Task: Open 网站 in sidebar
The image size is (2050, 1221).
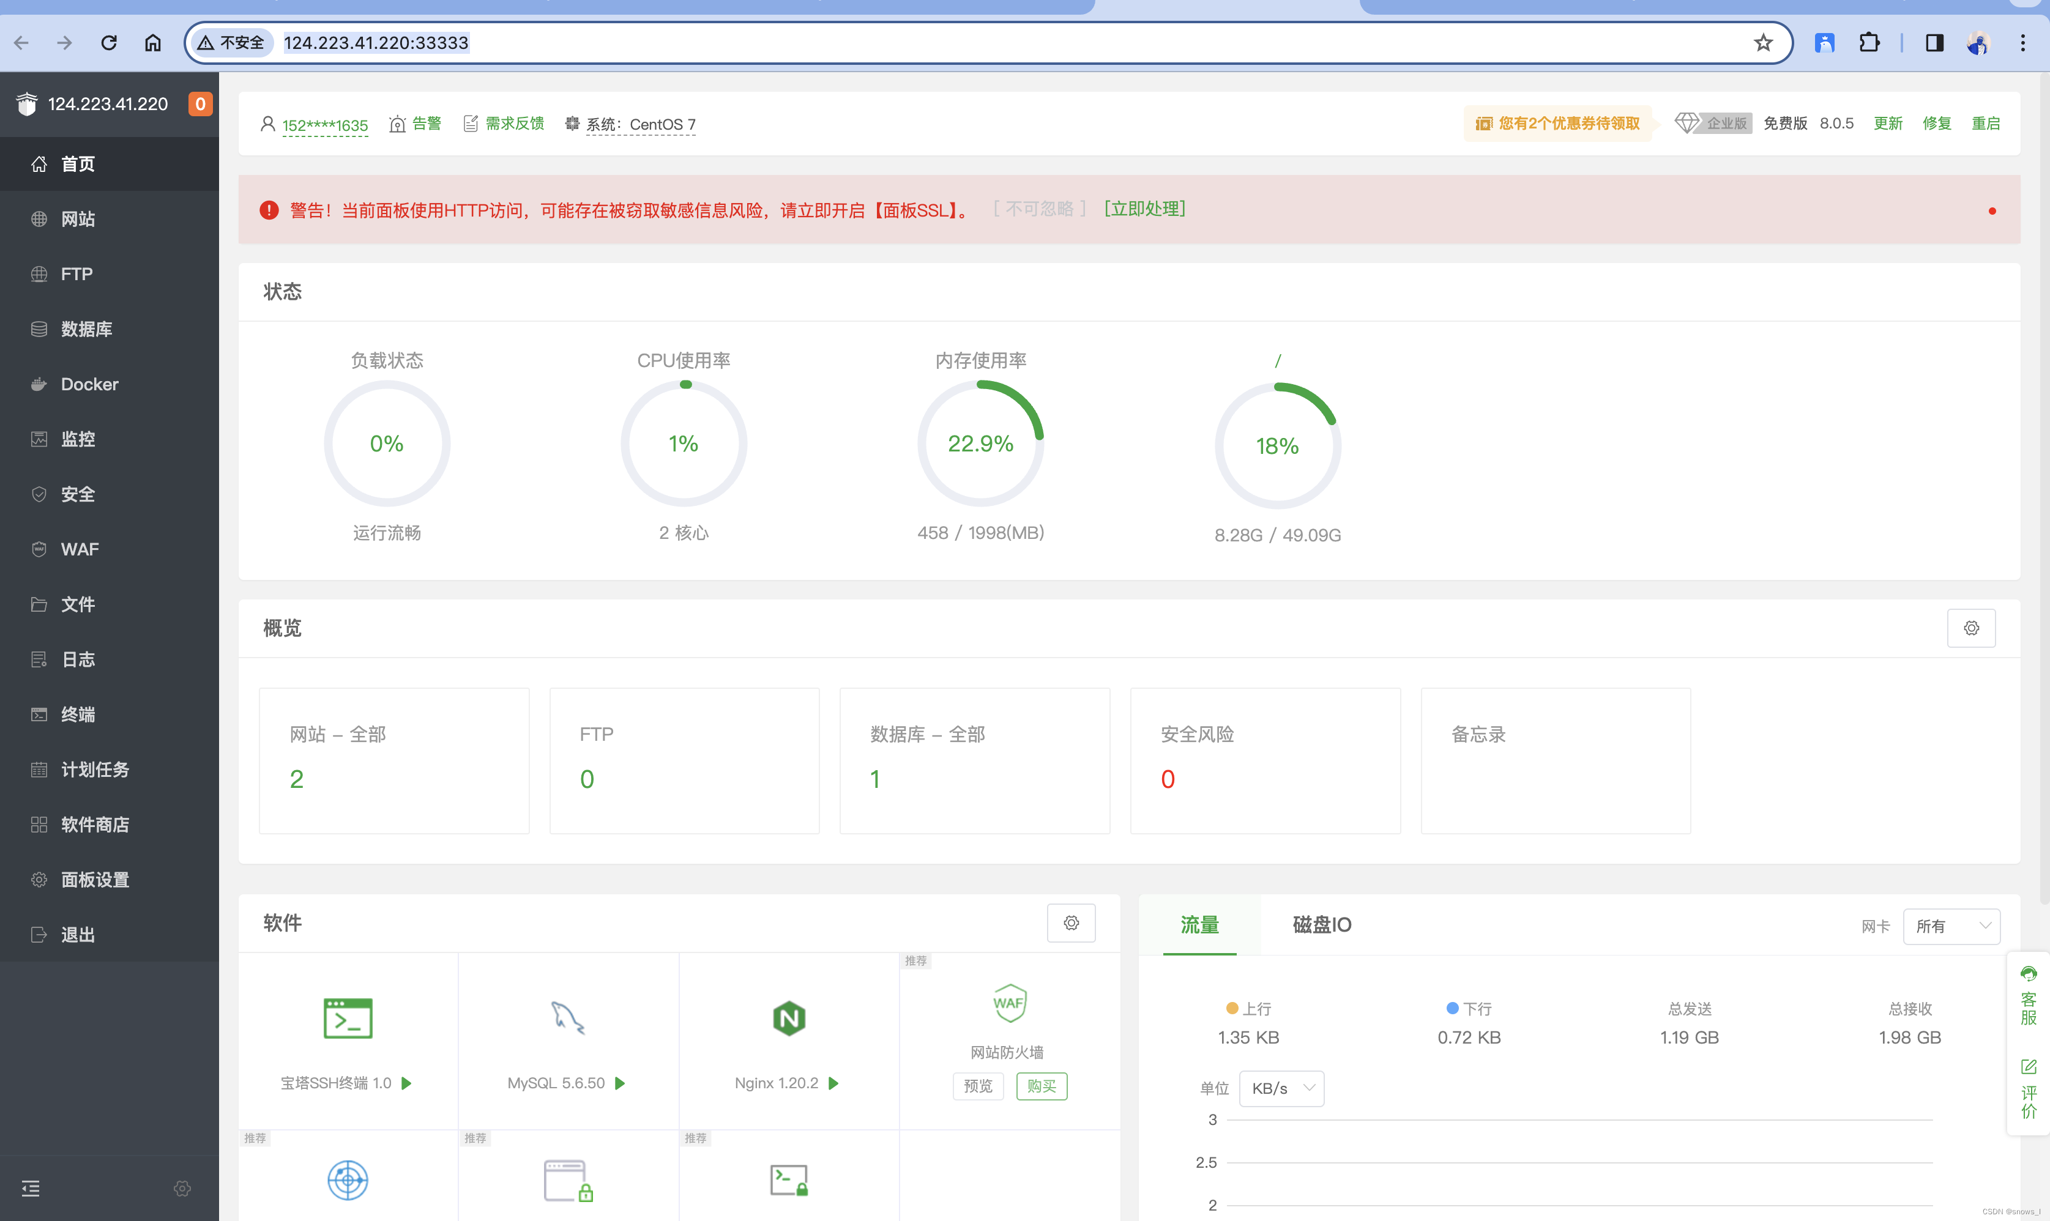Action: coord(110,219)
